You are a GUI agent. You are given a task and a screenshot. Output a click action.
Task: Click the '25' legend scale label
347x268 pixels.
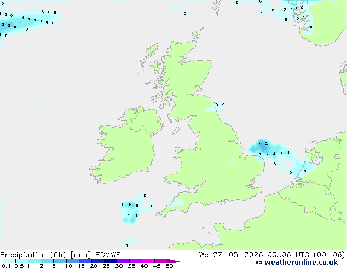point(106,266)
